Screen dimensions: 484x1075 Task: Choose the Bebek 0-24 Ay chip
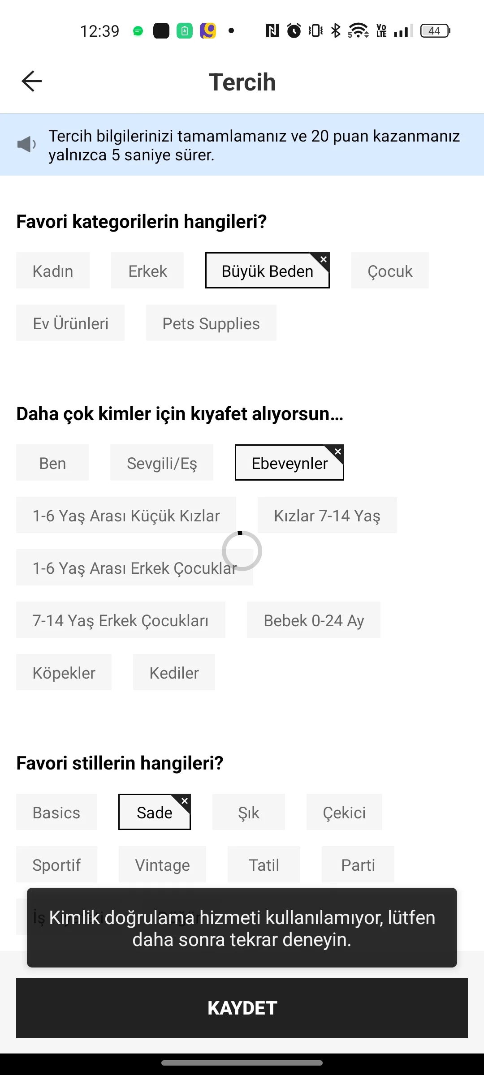314,620
